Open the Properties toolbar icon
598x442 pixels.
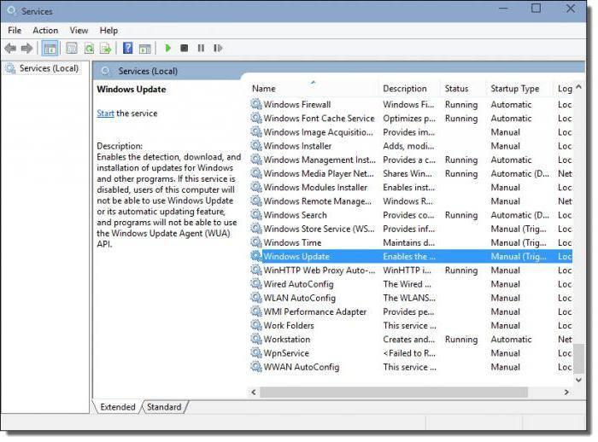pyautogui.click(x=72, y=49)
